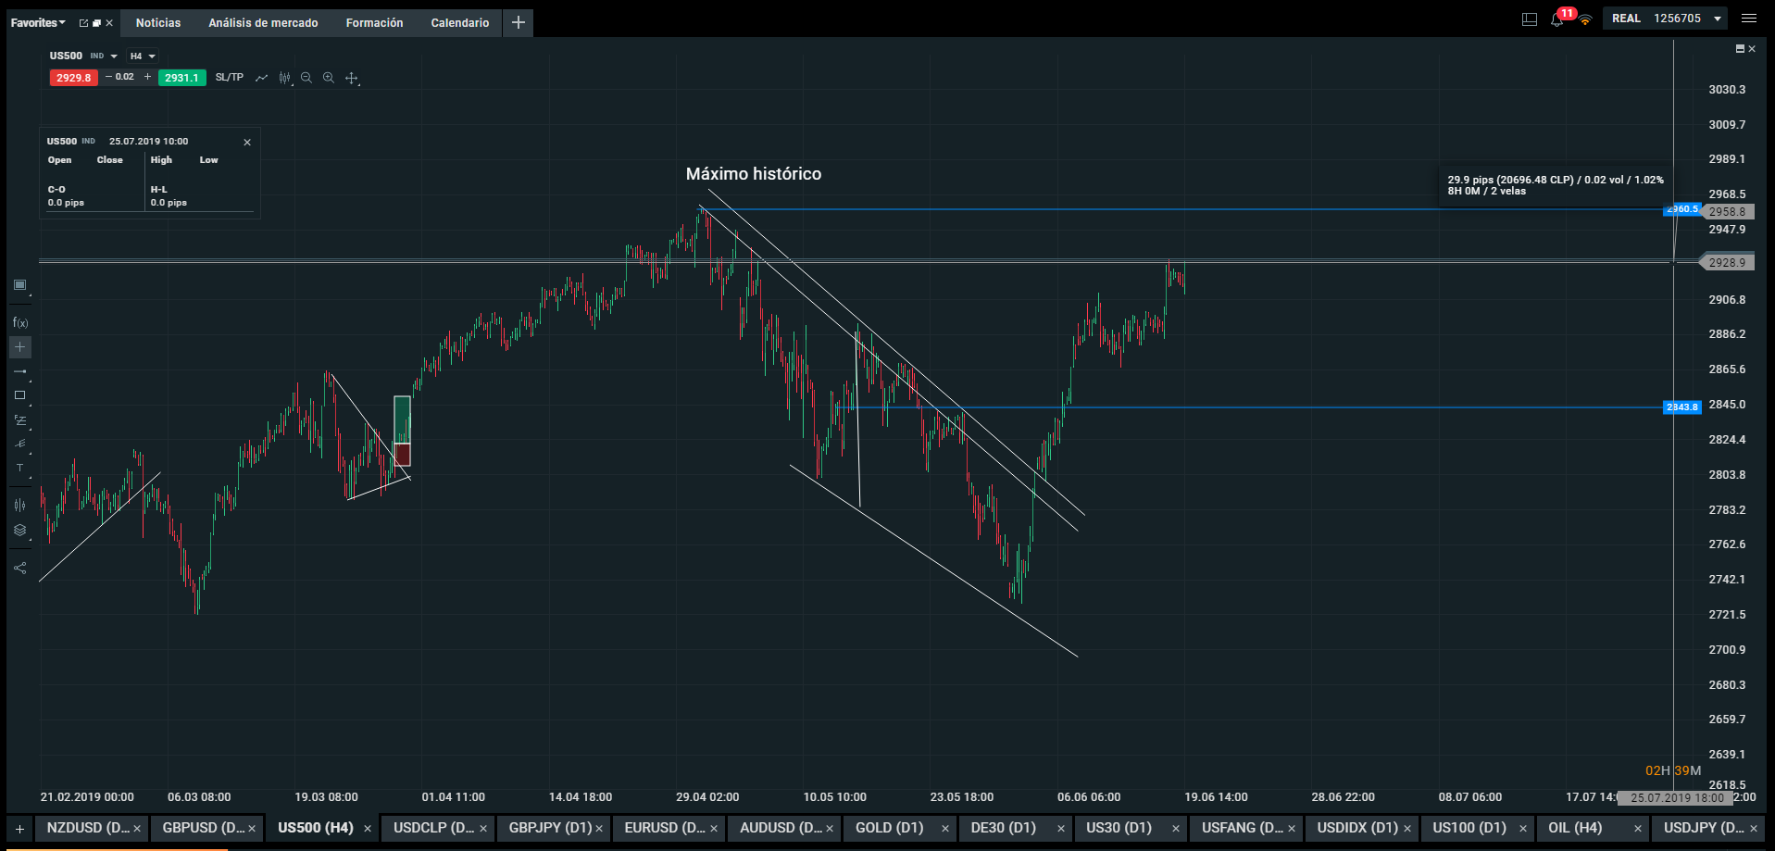Switch to the USDJPY chart tab

(x=1704, y=828)
